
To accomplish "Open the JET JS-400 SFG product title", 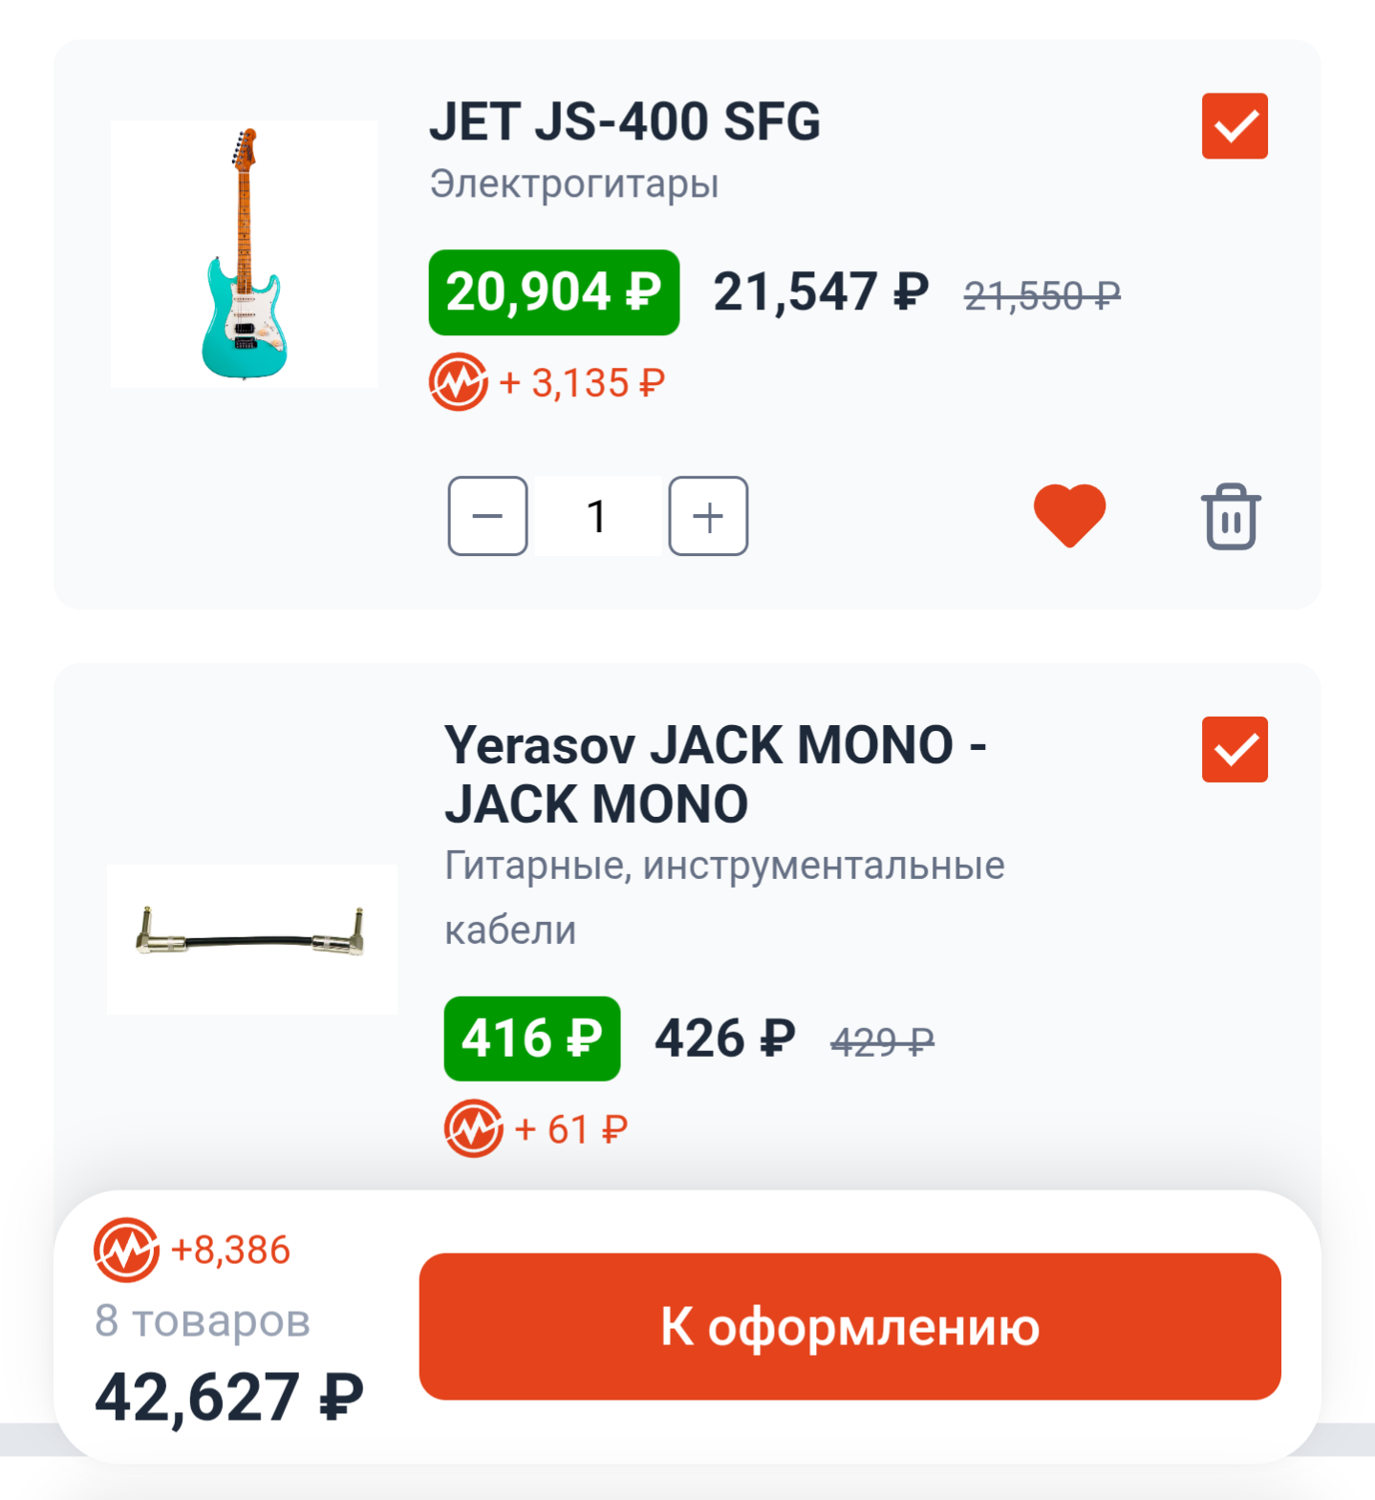I will point(624,122).
